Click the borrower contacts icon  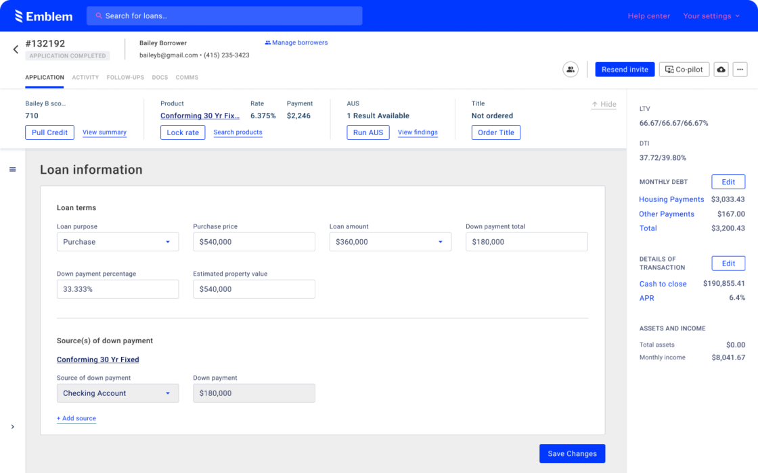[x=570, y=69]
